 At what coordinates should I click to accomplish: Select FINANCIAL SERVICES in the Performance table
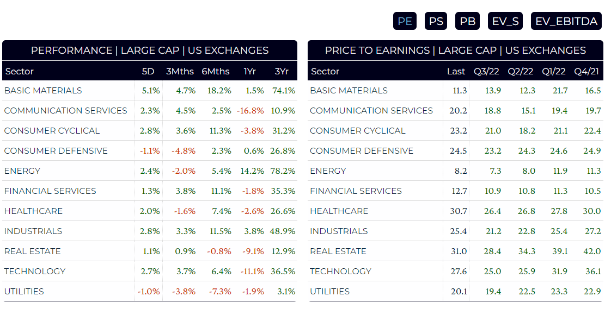(x=50, y=191)
